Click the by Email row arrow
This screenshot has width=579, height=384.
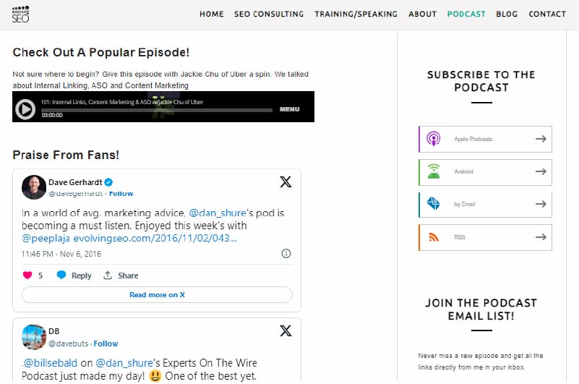541,204
